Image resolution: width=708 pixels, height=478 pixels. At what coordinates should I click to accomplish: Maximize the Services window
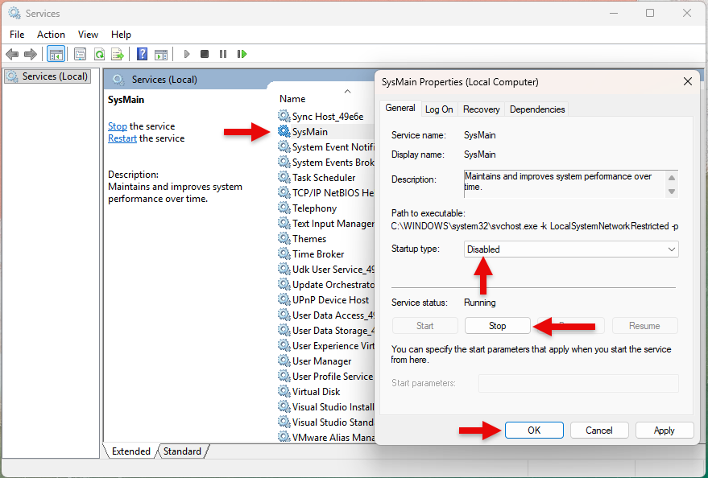tap(650, 13)
